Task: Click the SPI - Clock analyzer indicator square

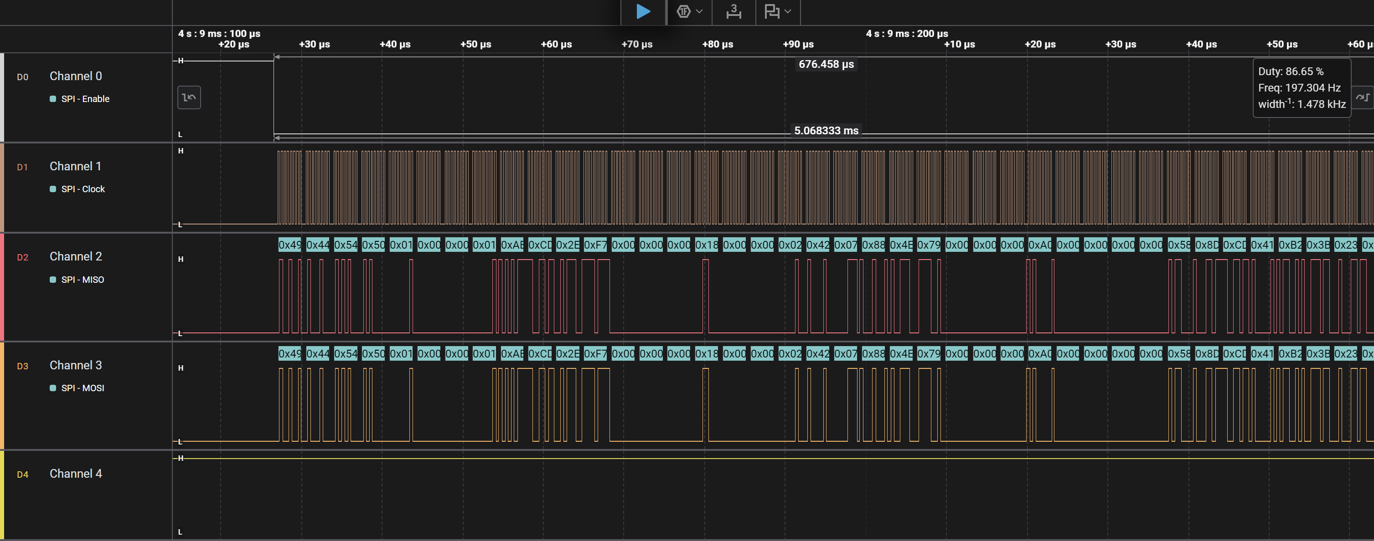Action: [53, 189]
